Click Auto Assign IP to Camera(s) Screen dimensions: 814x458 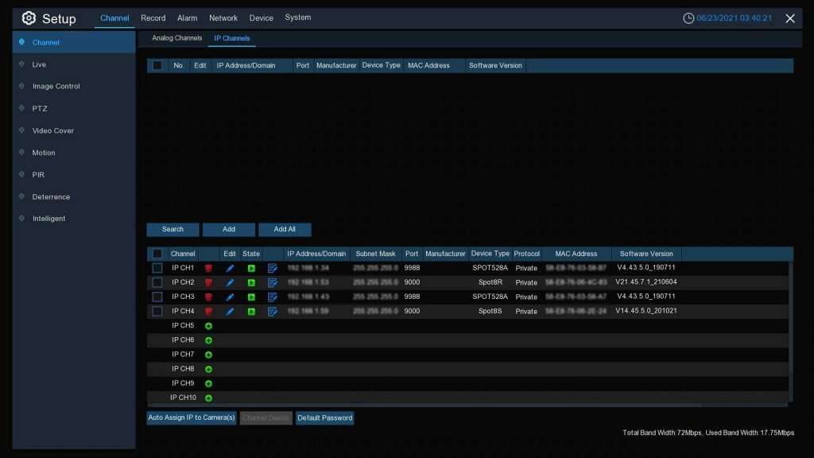[x=192, y=418]
